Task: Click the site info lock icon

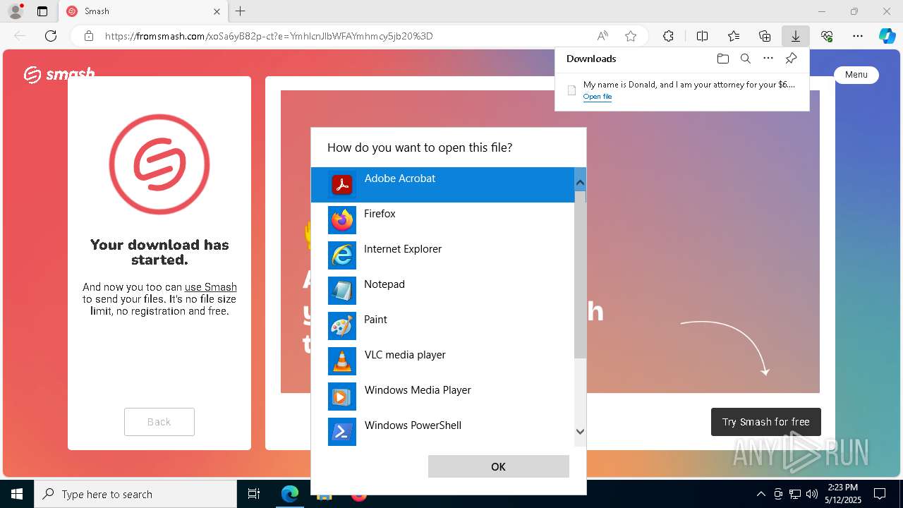Action: 88,36
